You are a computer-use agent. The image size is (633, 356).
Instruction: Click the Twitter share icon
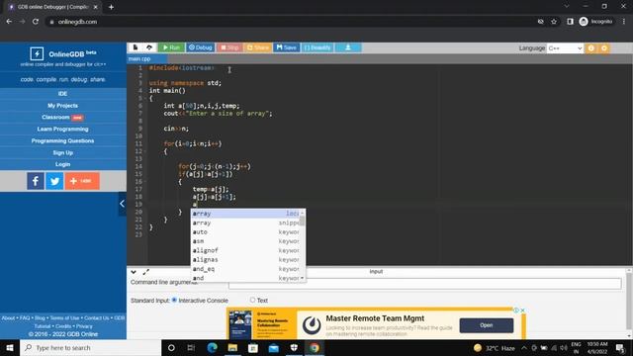pyautogui.click(x=54, y=181)
